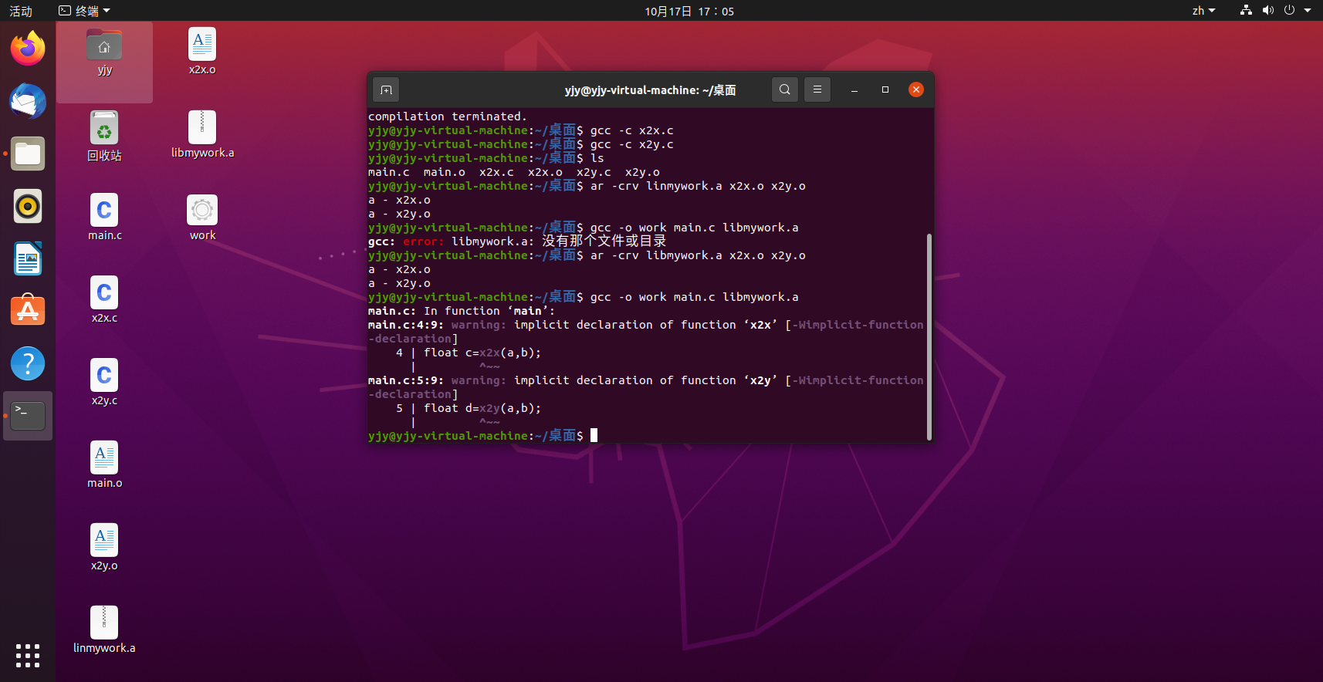Click the 'compilation terminated.' line
The height and width of the screenshot is (682, 1323).
(448, 116)
